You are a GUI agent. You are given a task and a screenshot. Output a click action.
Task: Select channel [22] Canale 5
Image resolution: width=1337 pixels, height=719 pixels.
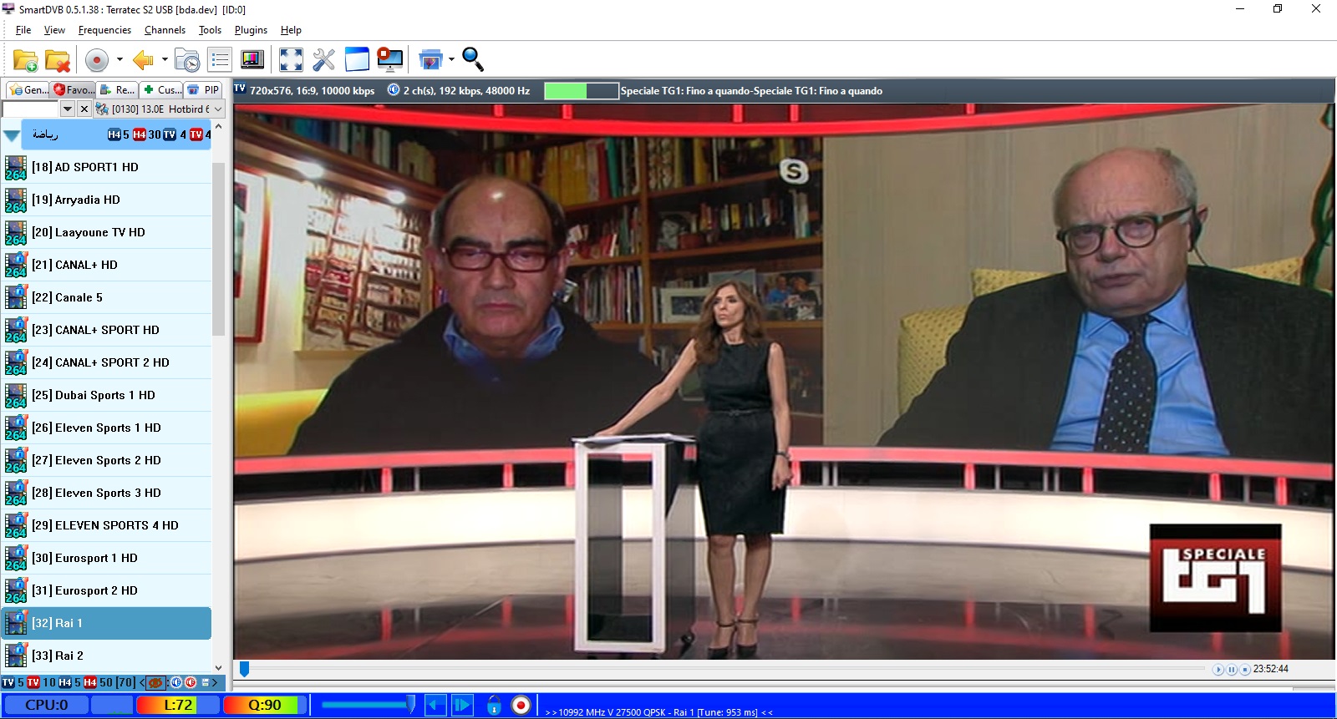pos(106,297)
